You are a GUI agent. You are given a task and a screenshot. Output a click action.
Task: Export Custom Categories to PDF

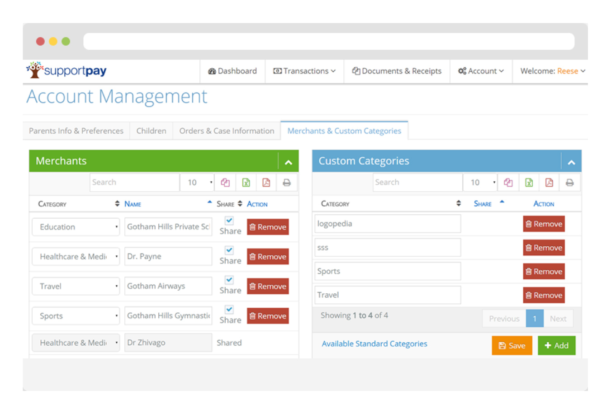pyautogui.click(x=549, y=183)
